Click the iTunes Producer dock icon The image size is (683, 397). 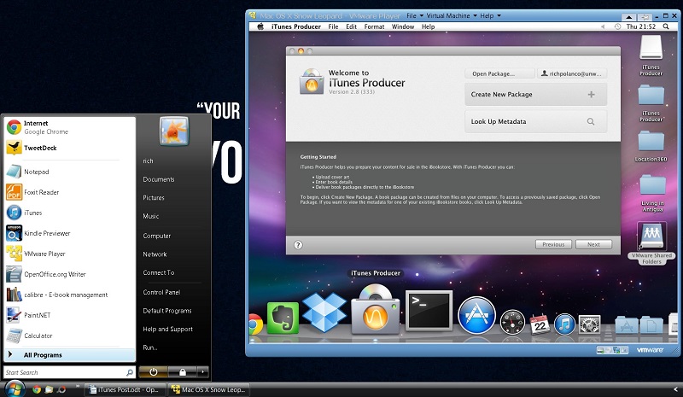tap(375, 310)
